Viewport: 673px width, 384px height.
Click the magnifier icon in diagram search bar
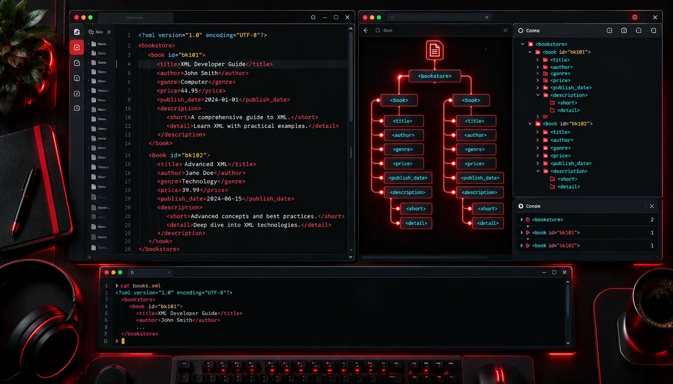click(378, 30)
